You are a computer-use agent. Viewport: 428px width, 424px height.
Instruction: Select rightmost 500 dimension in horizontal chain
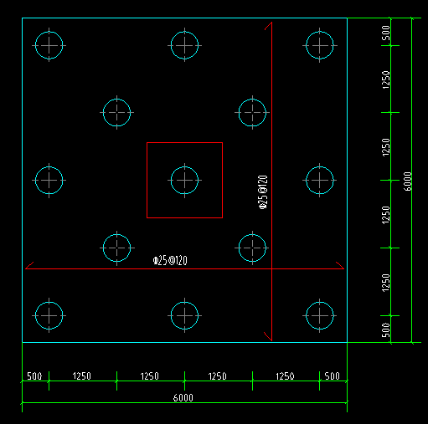(x=333, y=376)
